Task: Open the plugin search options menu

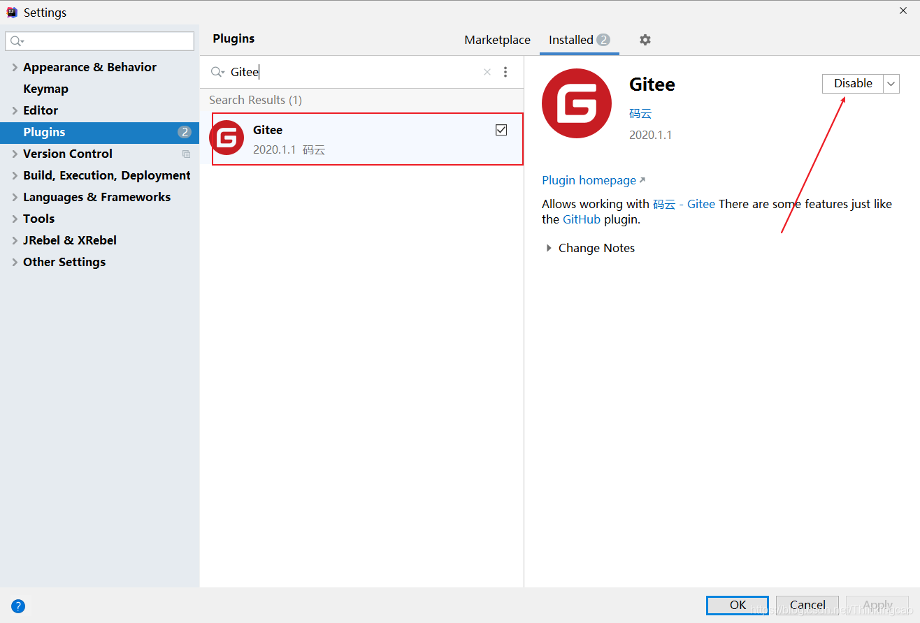Action: point(505,72)
